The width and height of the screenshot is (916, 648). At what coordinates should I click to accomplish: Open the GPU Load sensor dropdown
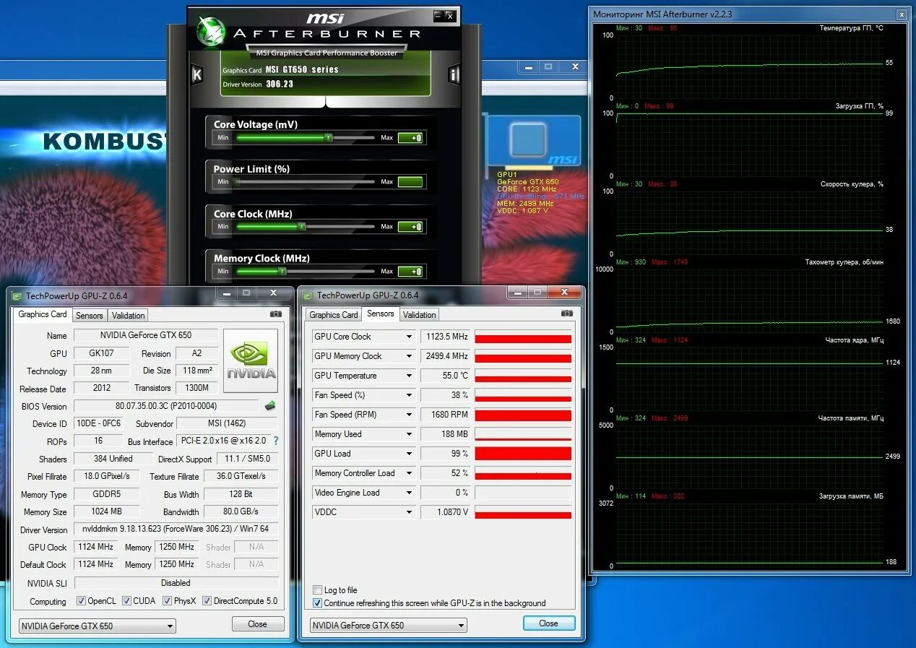point(409,454)
